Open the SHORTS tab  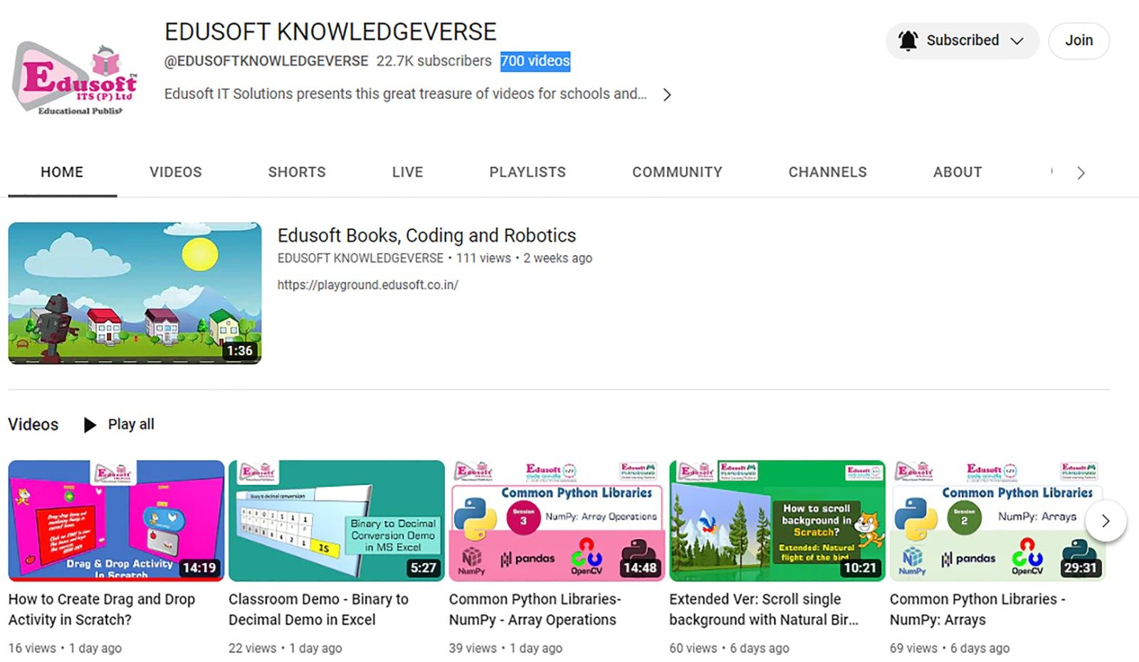click(297, 172)
